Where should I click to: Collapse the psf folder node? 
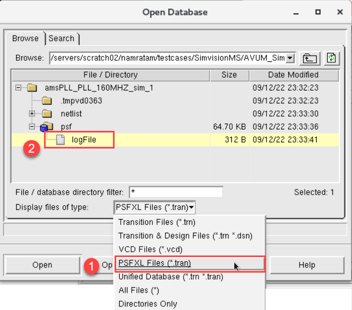(32, 127)
